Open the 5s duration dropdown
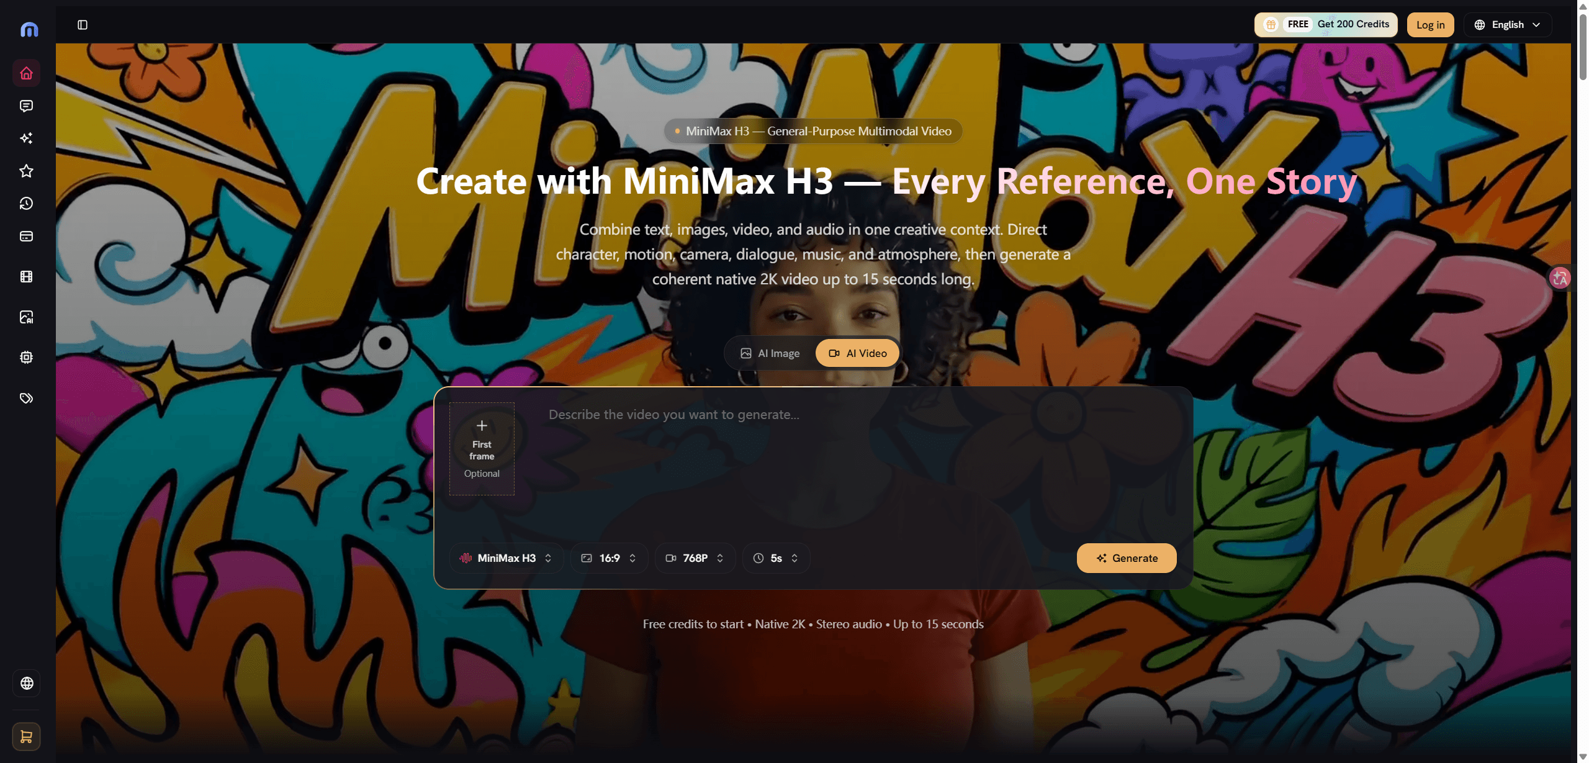 [x=776, y=558]
